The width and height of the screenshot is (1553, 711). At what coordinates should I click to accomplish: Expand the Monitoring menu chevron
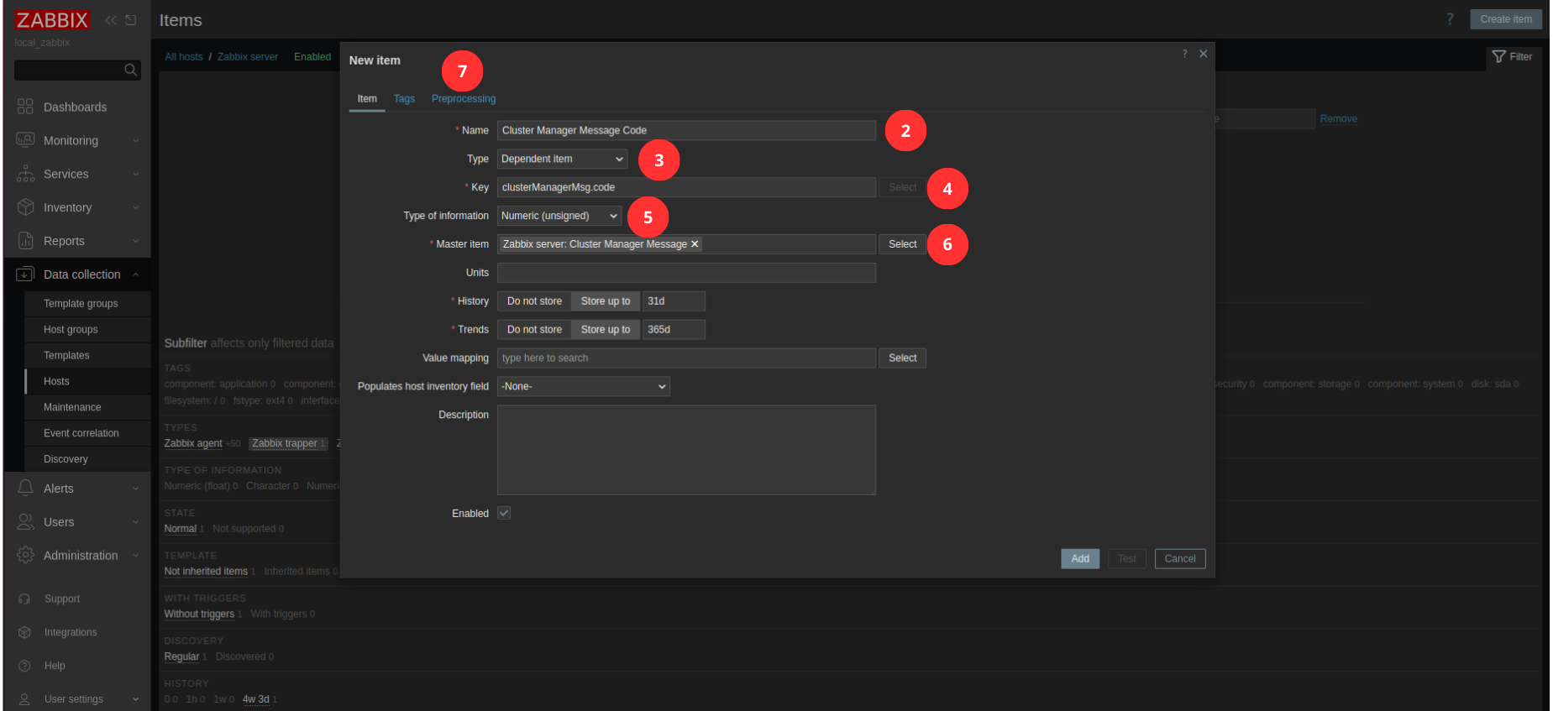(x=135, y=141)
